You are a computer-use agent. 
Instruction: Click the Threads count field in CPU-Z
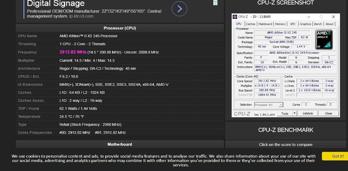coord(331,104)
